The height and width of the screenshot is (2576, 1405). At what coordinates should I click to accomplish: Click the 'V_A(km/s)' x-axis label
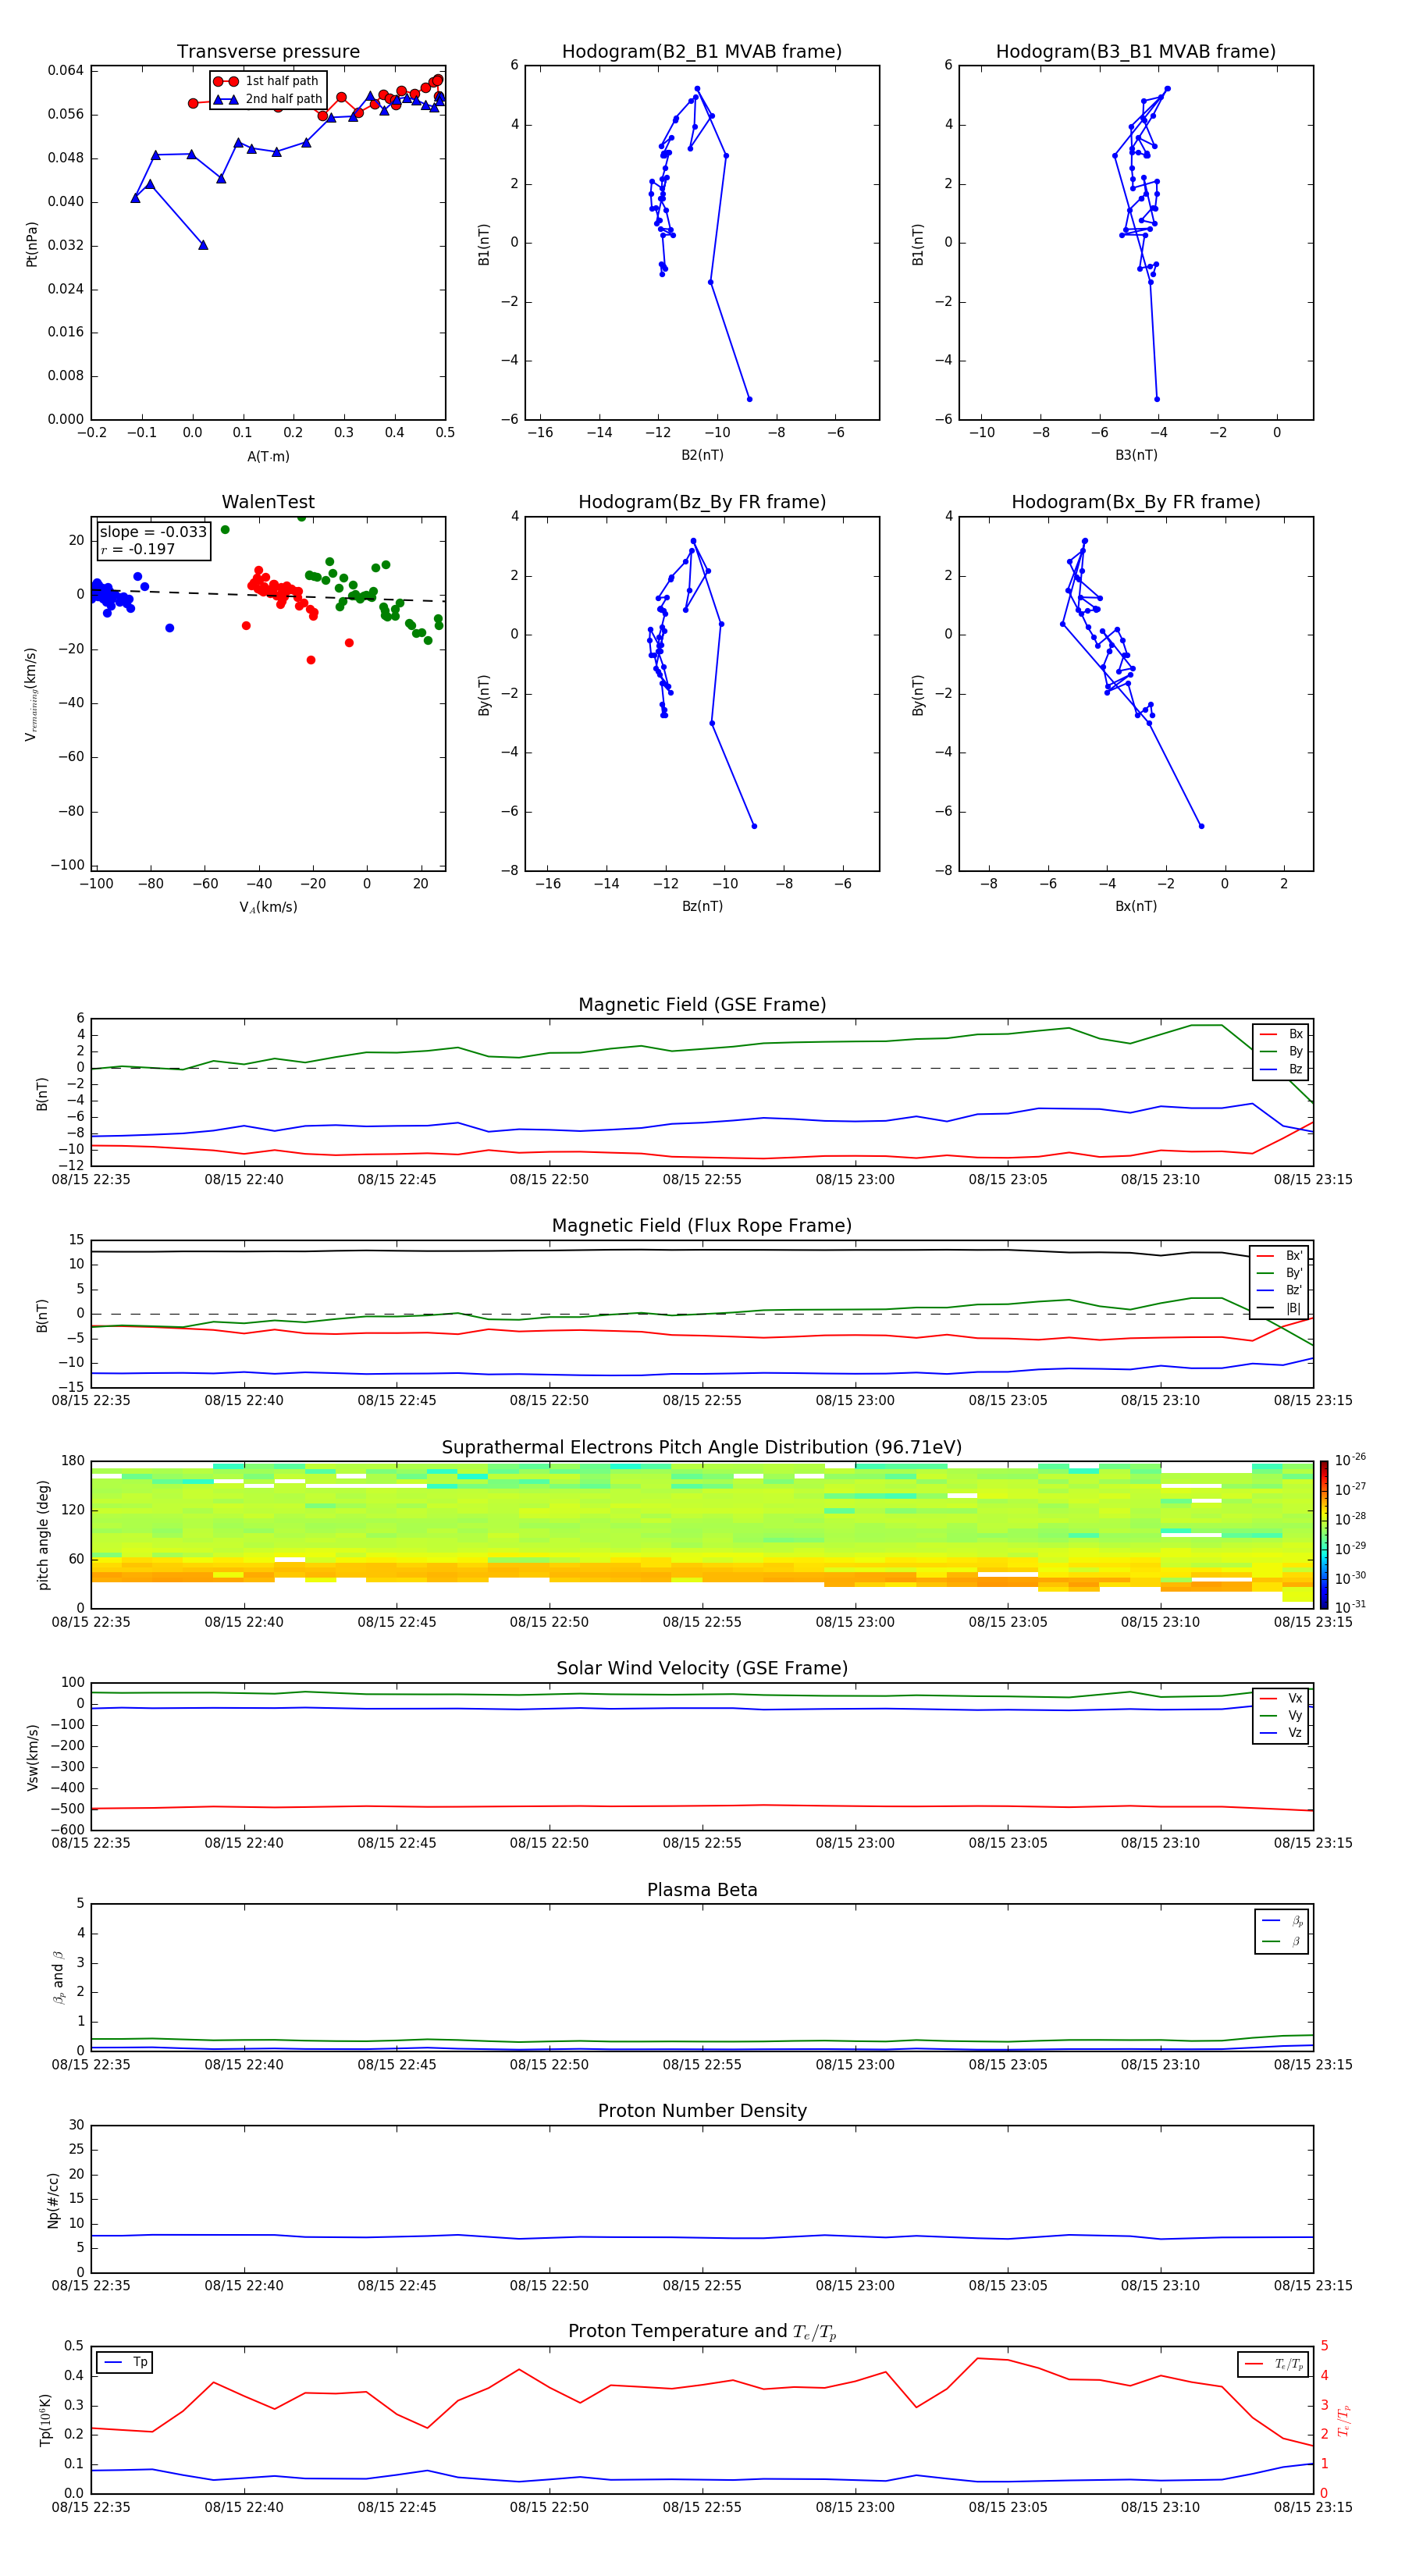click(x=268, y=907)
